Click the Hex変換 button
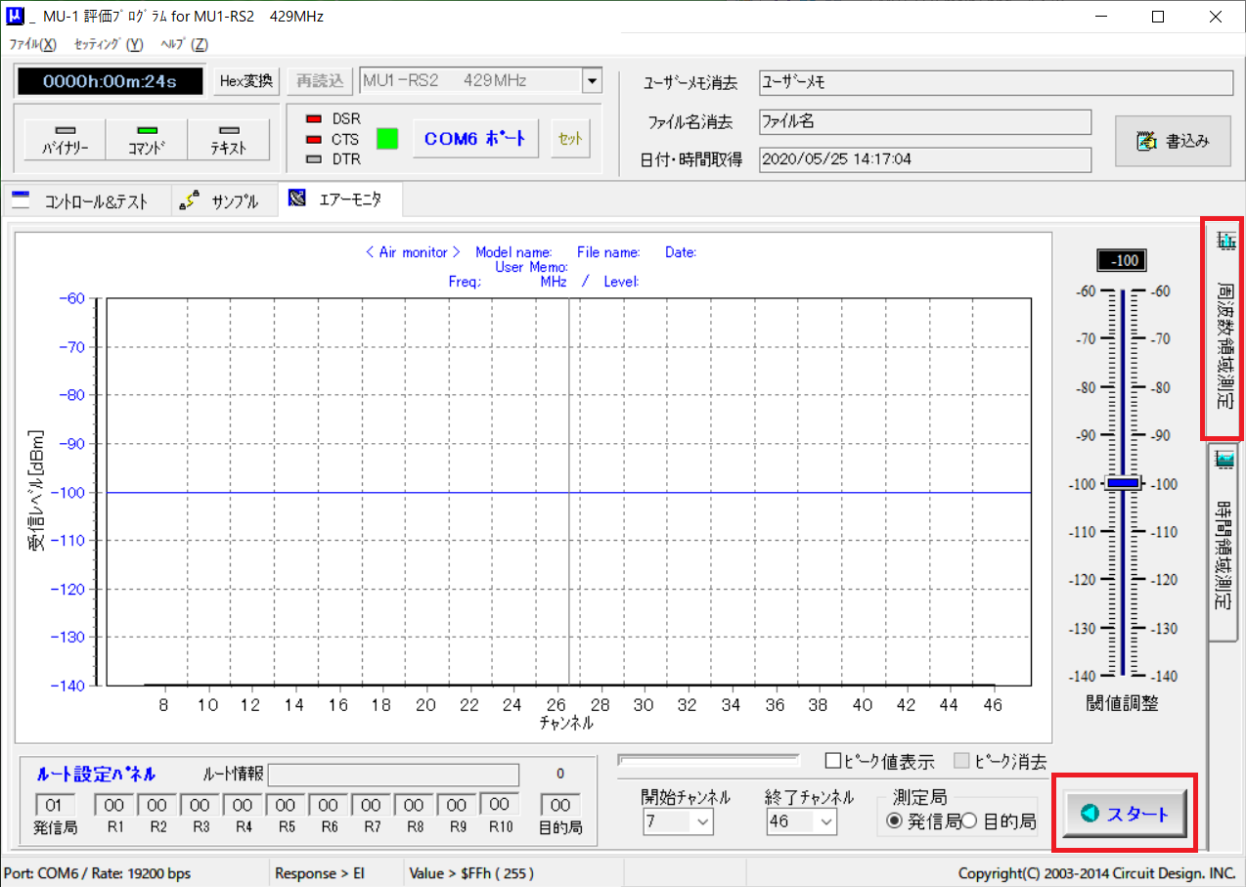Screen dimensions: 1246x887 coord(246,81)
